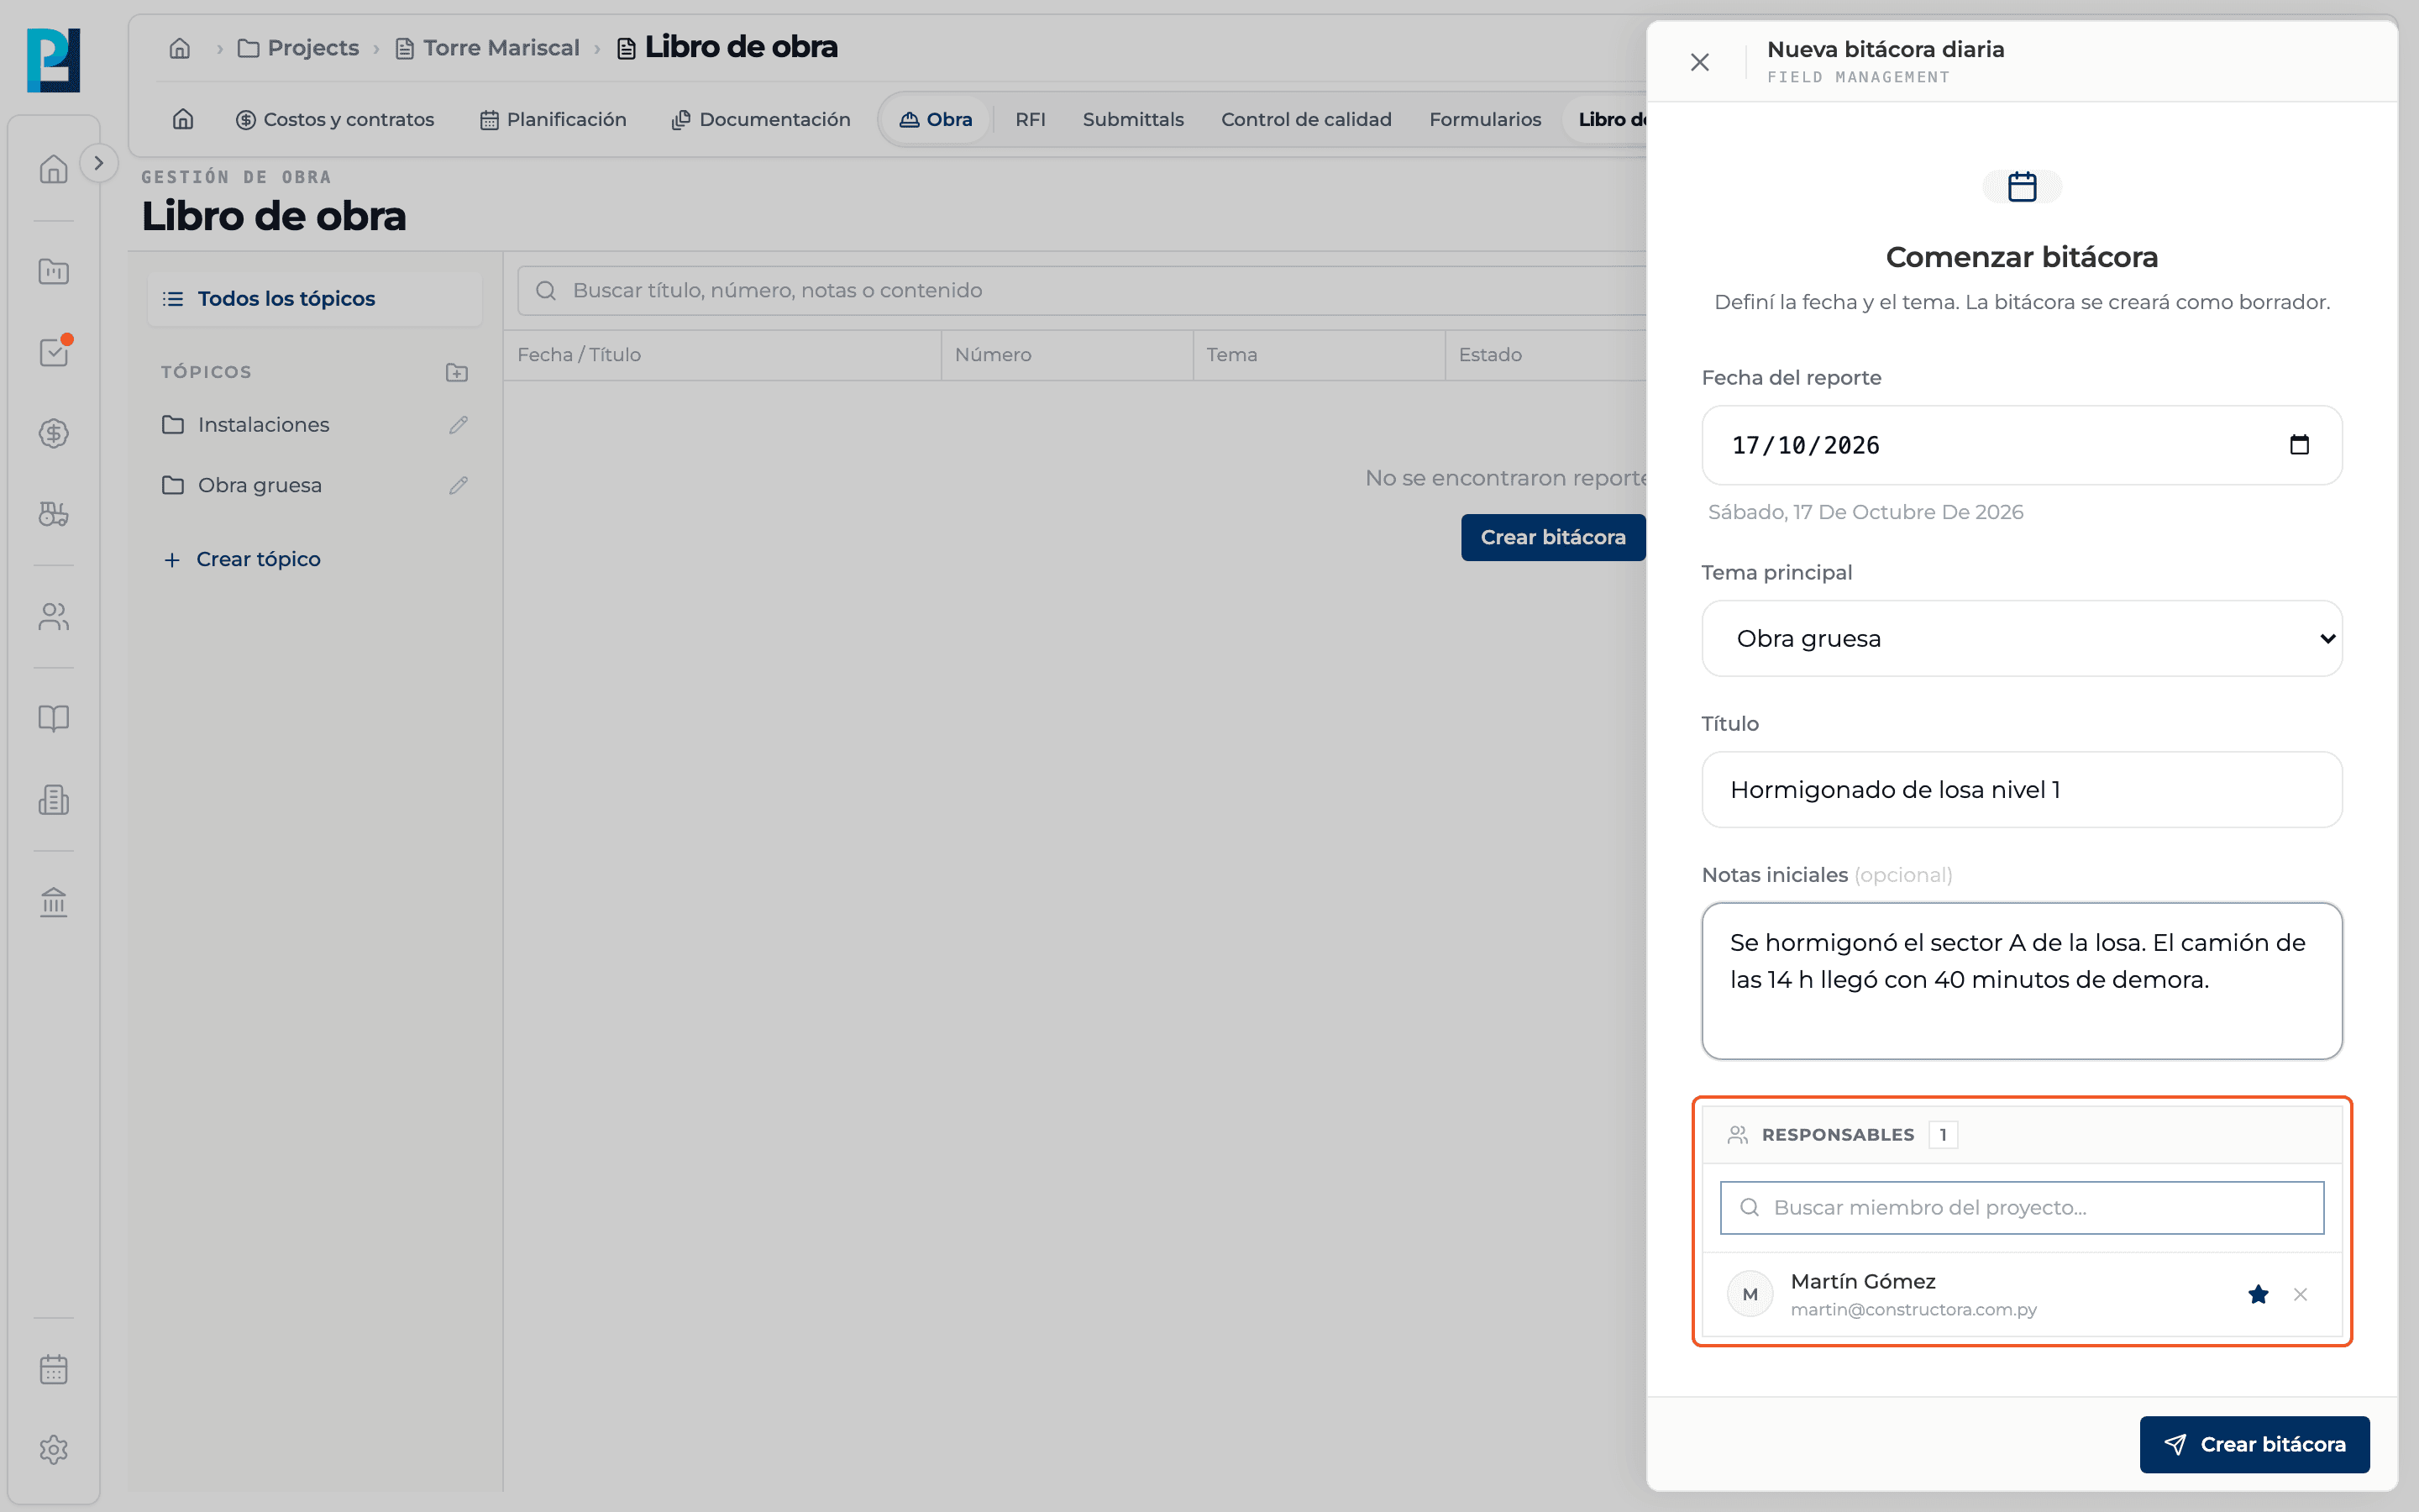Select the Obra gruesa topic folder
The height and width of the screenshot is (1512, 2419).
pyautogui.click(x=242, y=485)
